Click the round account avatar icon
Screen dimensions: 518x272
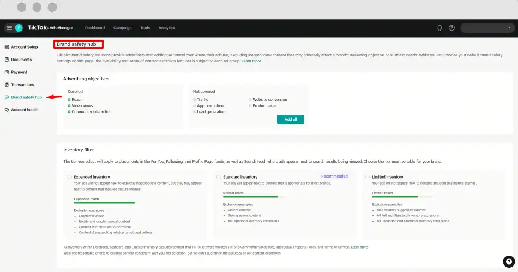coord(19,28)
